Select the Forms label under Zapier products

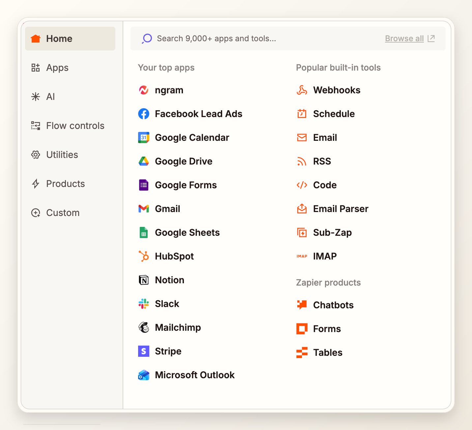(327, 329)
